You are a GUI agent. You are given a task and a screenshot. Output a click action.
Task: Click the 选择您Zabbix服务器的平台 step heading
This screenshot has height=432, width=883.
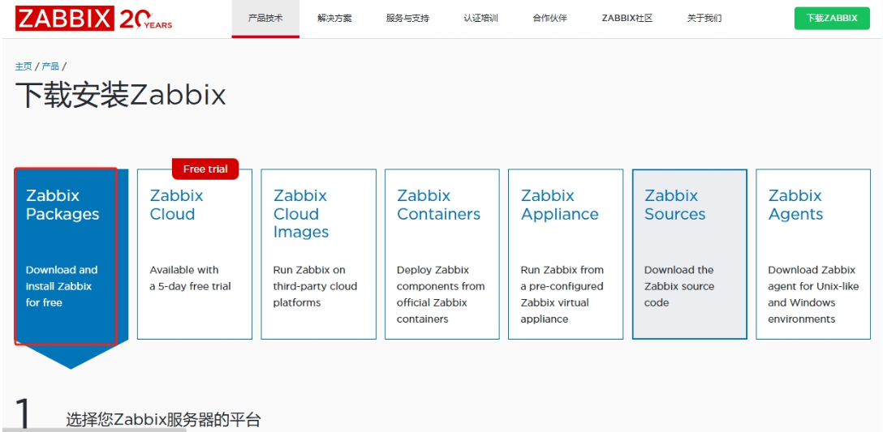coord(163,420)
